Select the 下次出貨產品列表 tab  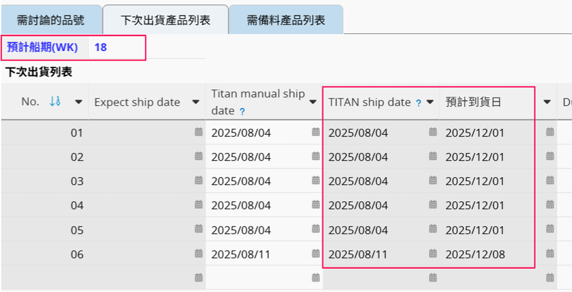click(165, 20)
